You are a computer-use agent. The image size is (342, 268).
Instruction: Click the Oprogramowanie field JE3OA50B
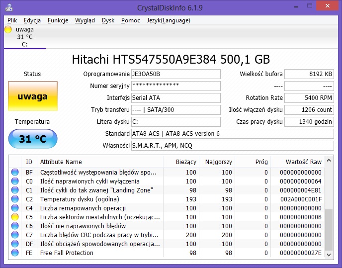pos(176,74)
